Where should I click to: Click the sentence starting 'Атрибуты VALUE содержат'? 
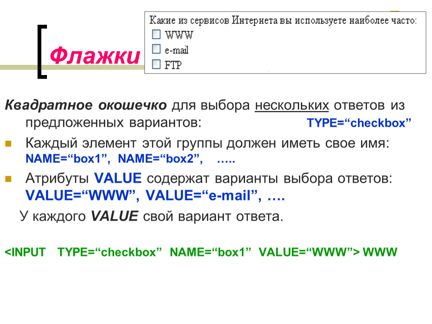pos(208,178)
